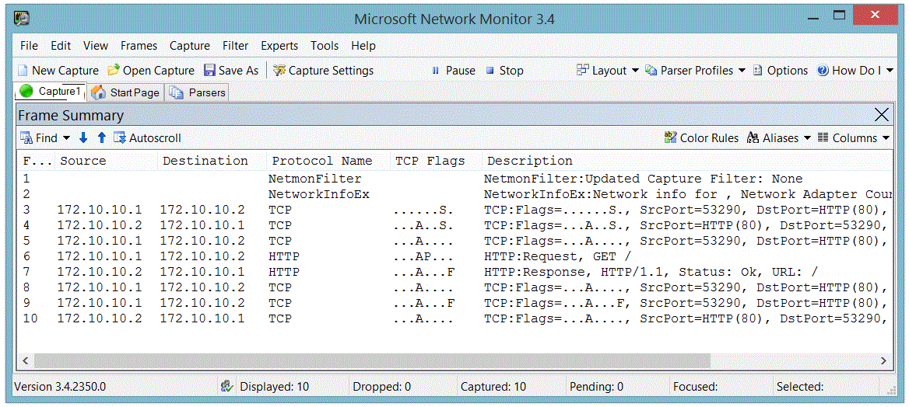This screenshot has height=407, width=909.
Task: Click the How Do I help icon
Action: (x=823, y=71)
